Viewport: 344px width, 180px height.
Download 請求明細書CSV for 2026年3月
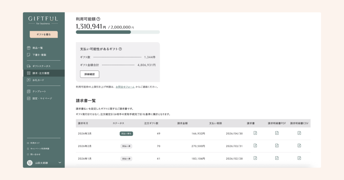(x=299, y=133)
